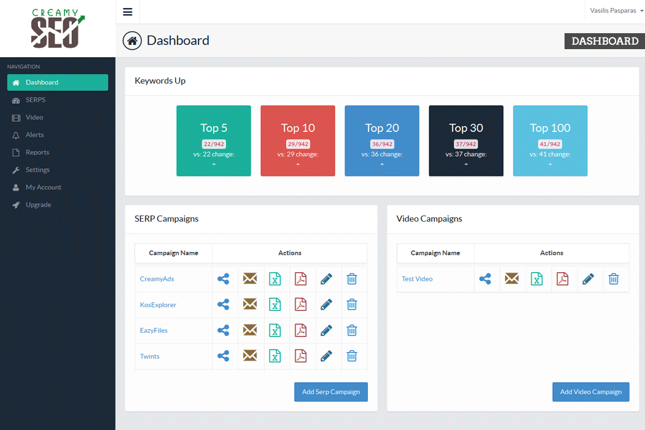
Task: Export Test Video campaign as PDF
Action: pos(562,279)
